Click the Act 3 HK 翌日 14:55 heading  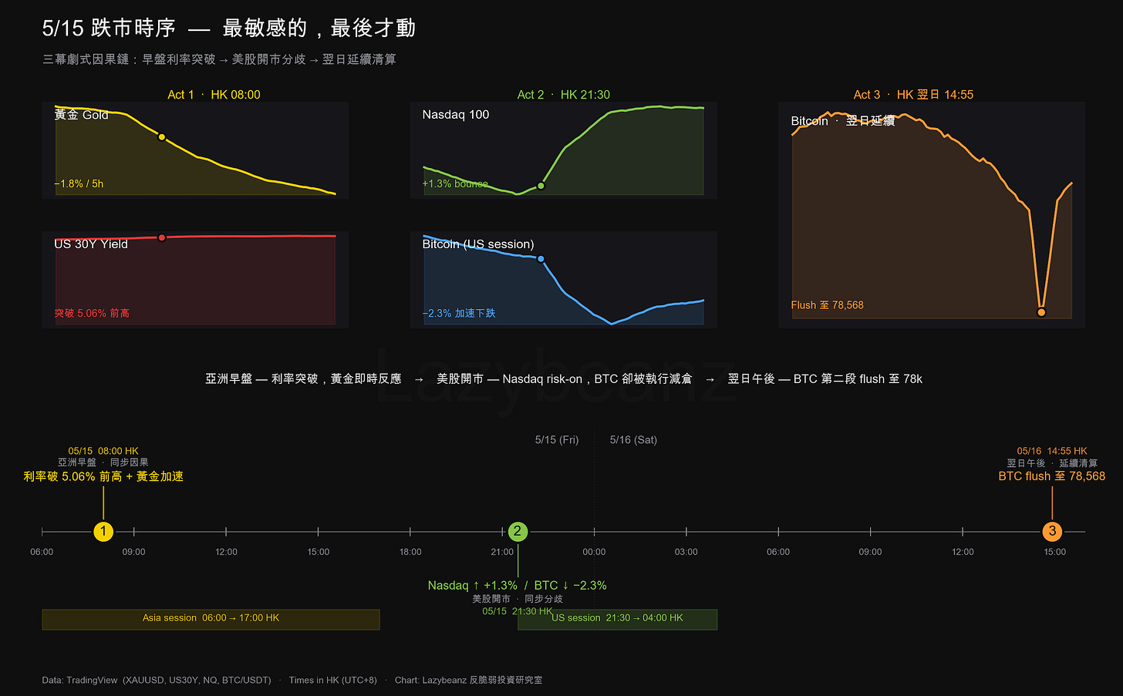click(x=913, y=95)
